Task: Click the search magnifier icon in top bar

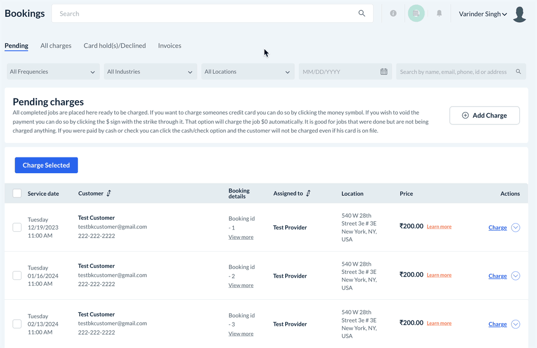Action: (x=362, y=14)
